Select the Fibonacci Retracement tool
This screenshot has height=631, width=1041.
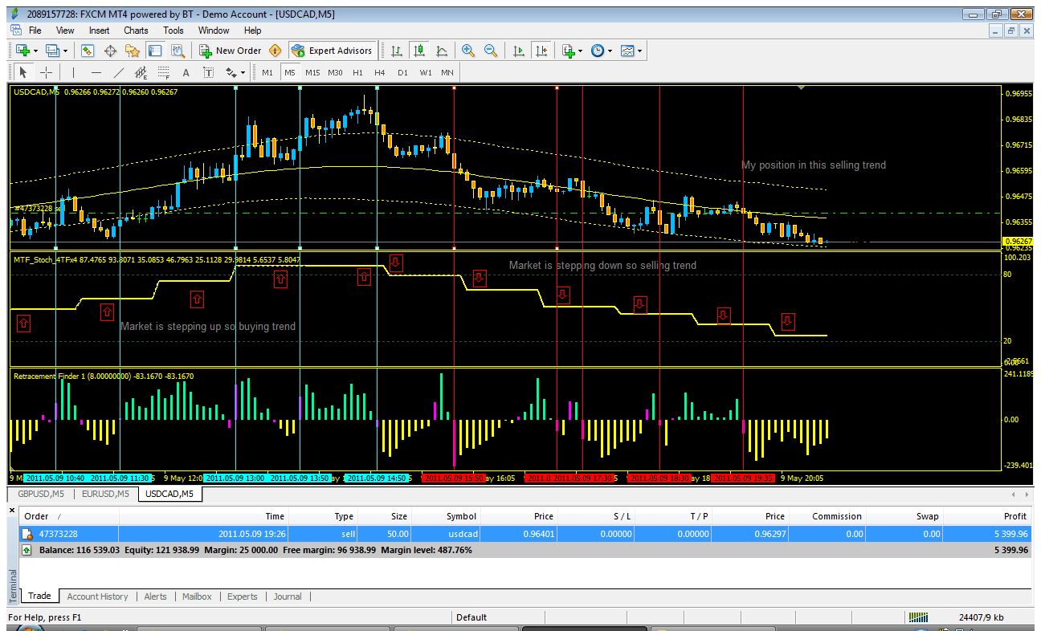pyautogui.click(x=163, y=72)
